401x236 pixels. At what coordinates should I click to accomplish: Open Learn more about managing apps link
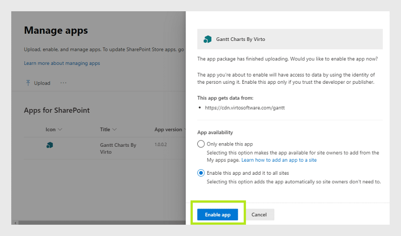pyautogui.click(x=62, y=63)
